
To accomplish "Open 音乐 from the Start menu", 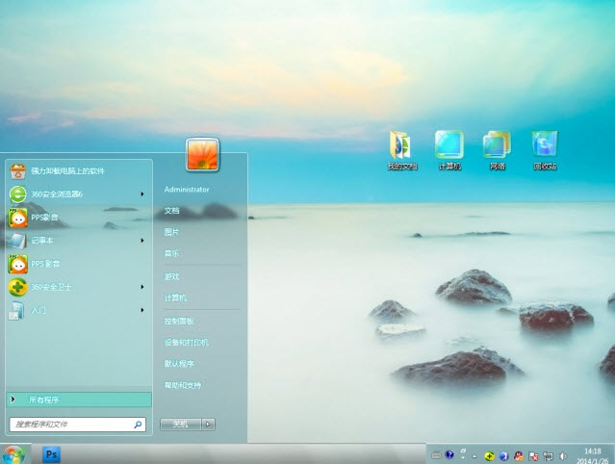I will [171, 253].
